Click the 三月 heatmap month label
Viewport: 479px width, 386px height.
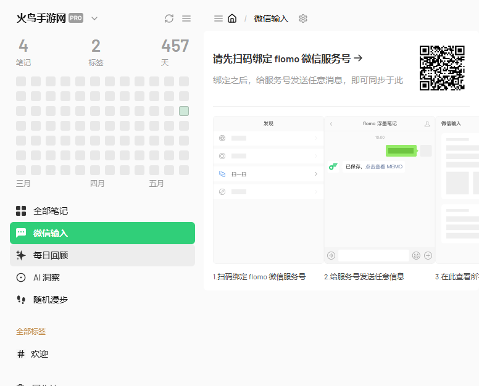pos(23,183)
